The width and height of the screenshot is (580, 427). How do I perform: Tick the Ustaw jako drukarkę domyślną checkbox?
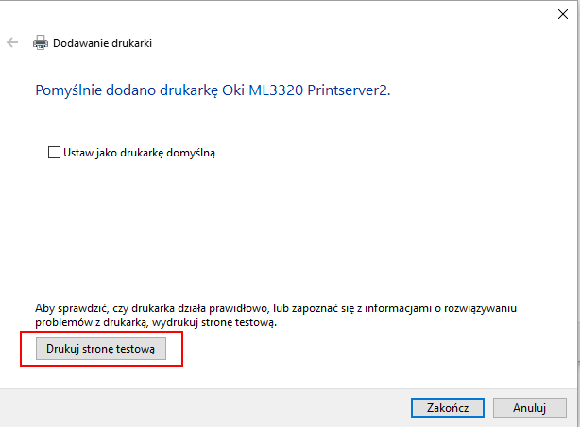[54, 153]
